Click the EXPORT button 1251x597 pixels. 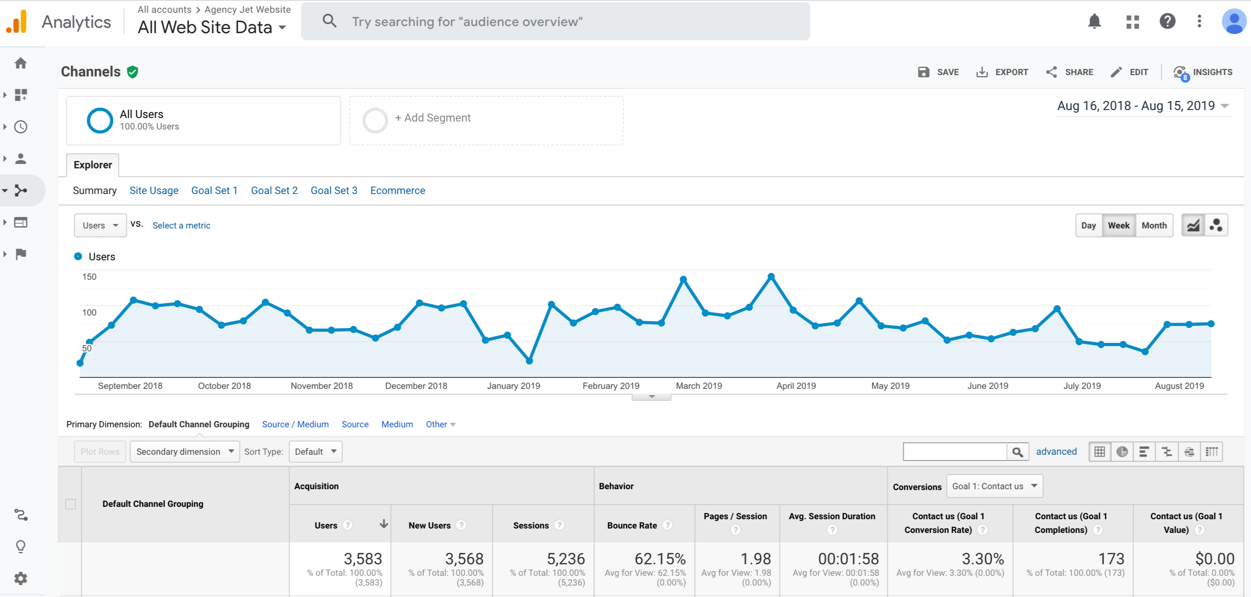[x=1002, y=72]
